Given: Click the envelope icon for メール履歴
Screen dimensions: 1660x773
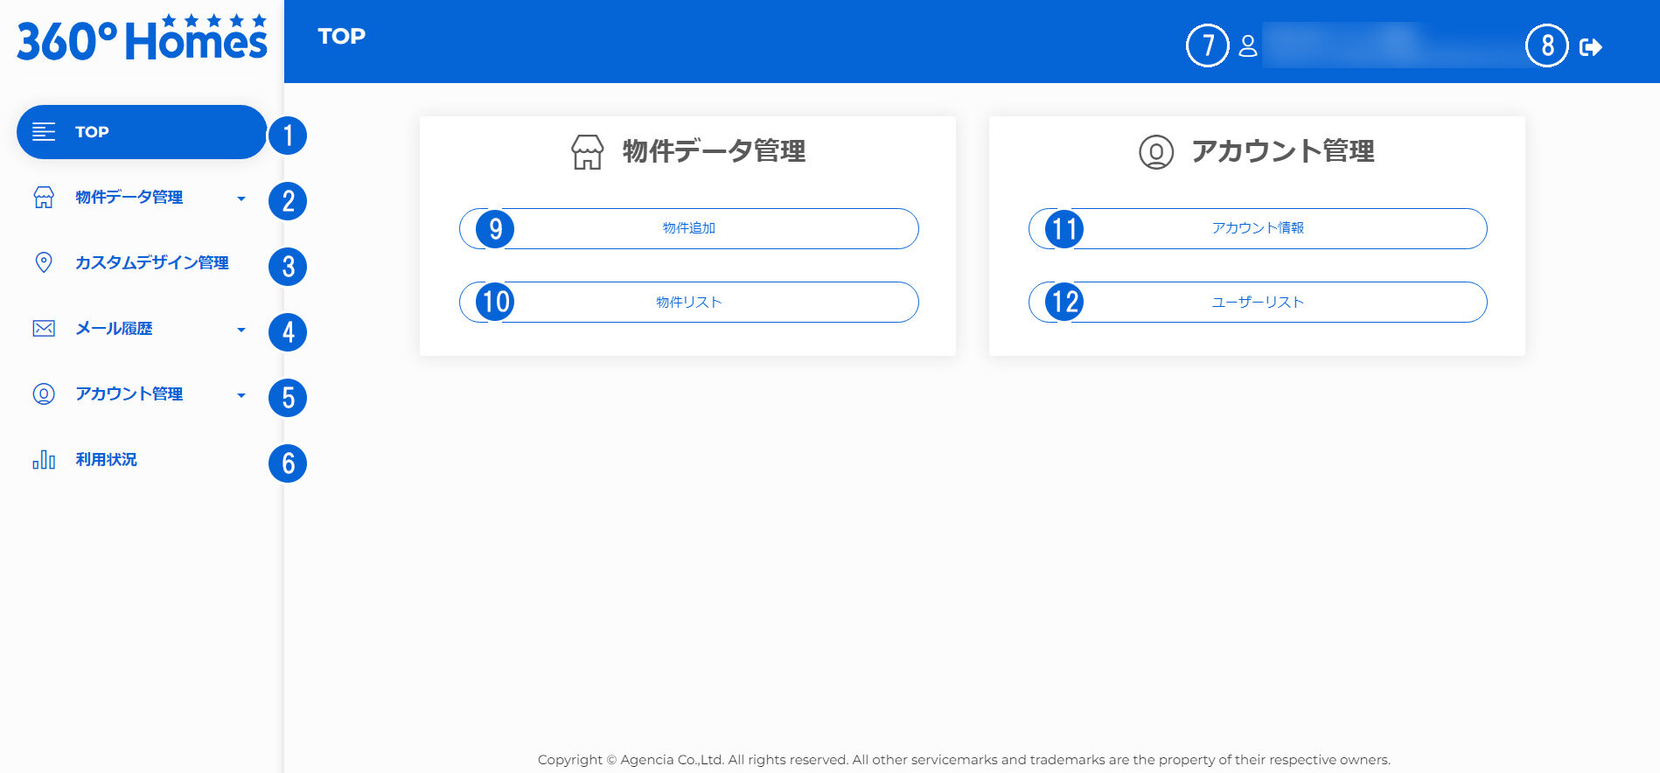Looking at the screenshot, I should tap(44, 329).
